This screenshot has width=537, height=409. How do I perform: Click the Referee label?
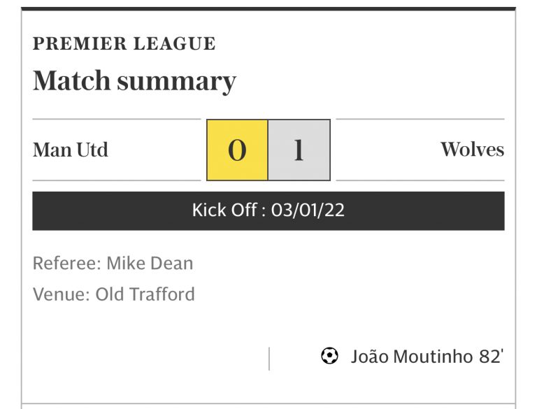click(x=67, y=264)
